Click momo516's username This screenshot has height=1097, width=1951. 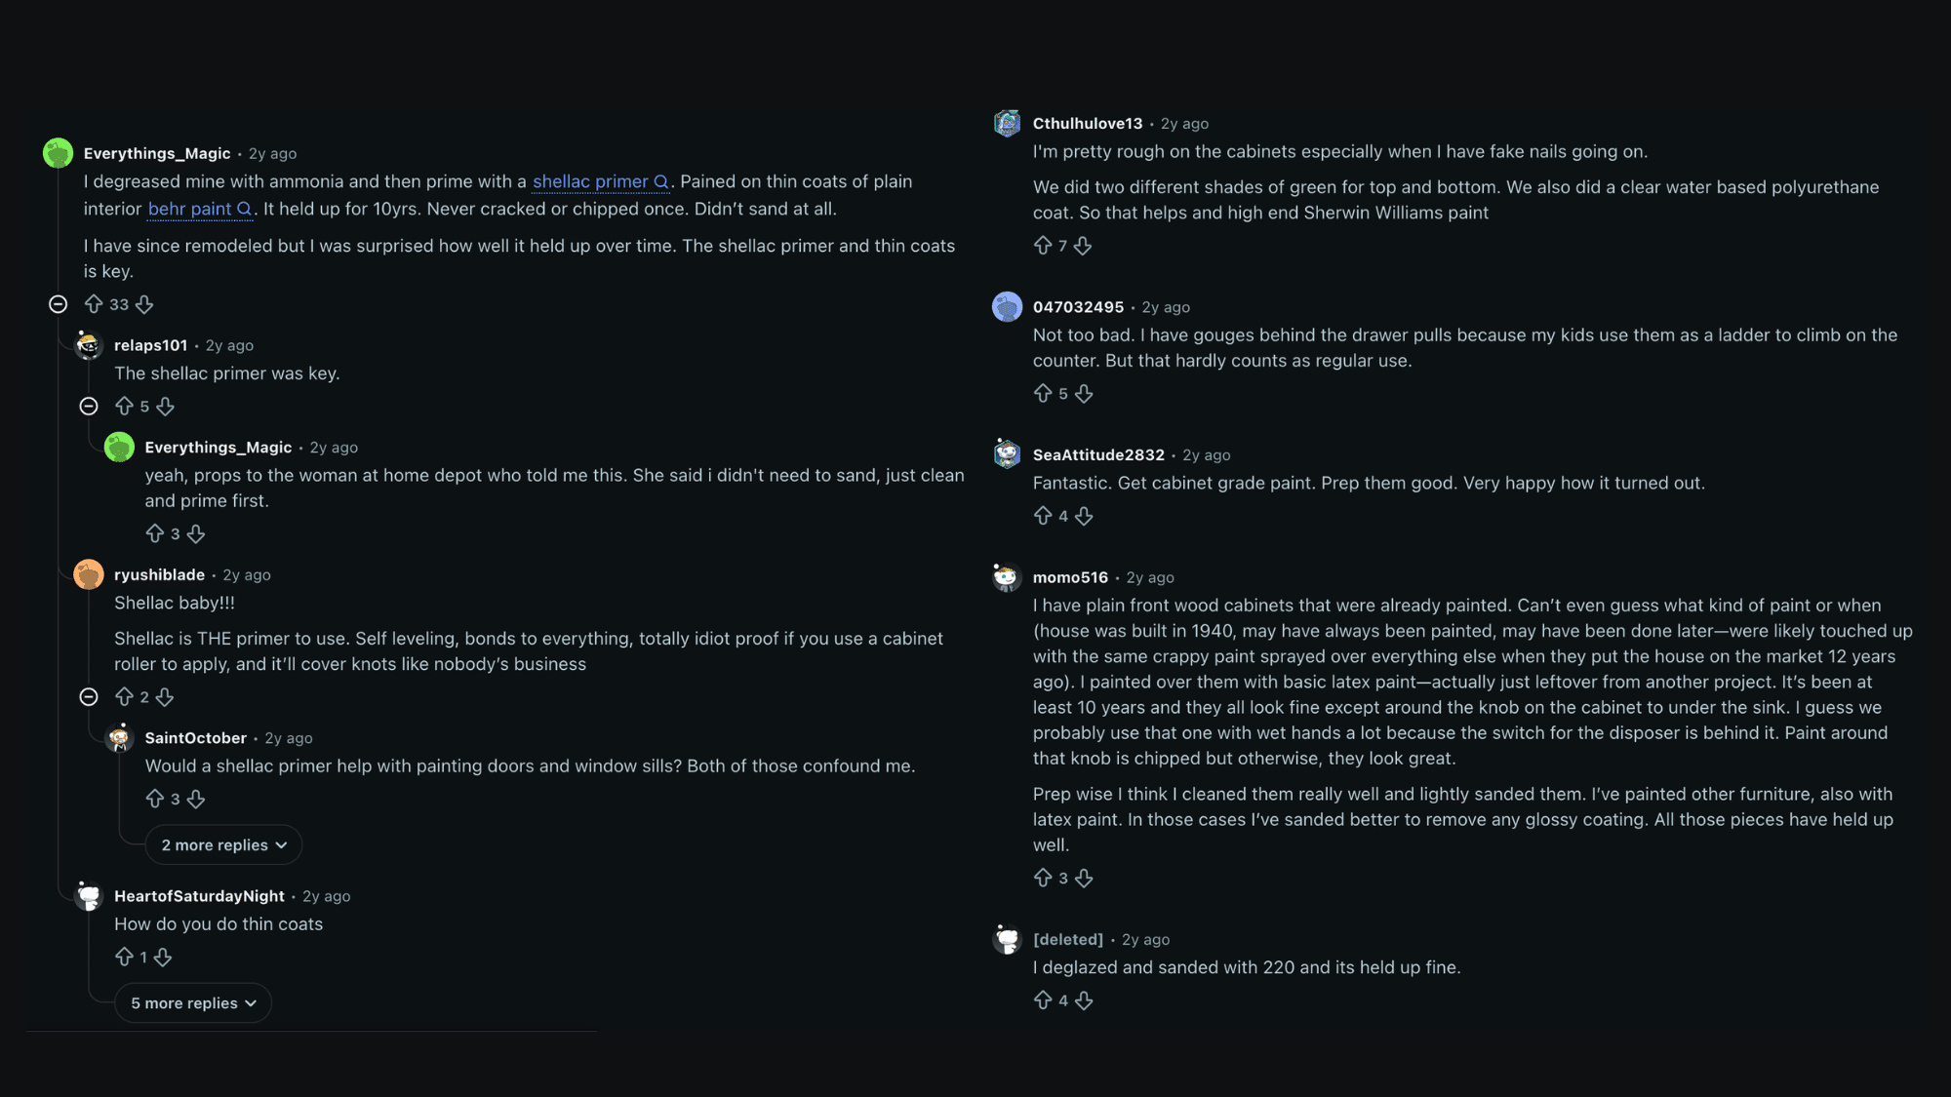tap(1070, 577)
